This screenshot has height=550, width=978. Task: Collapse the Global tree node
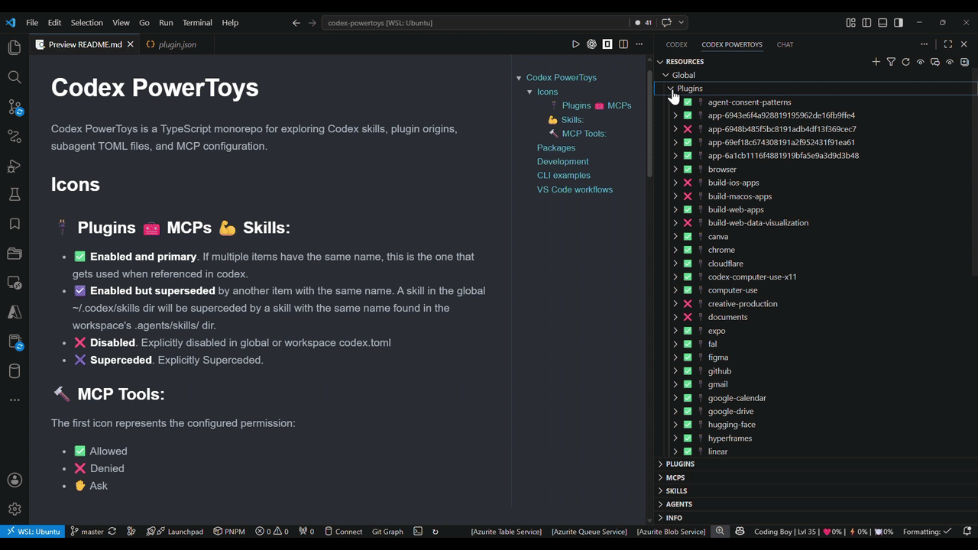click(666, 75)
